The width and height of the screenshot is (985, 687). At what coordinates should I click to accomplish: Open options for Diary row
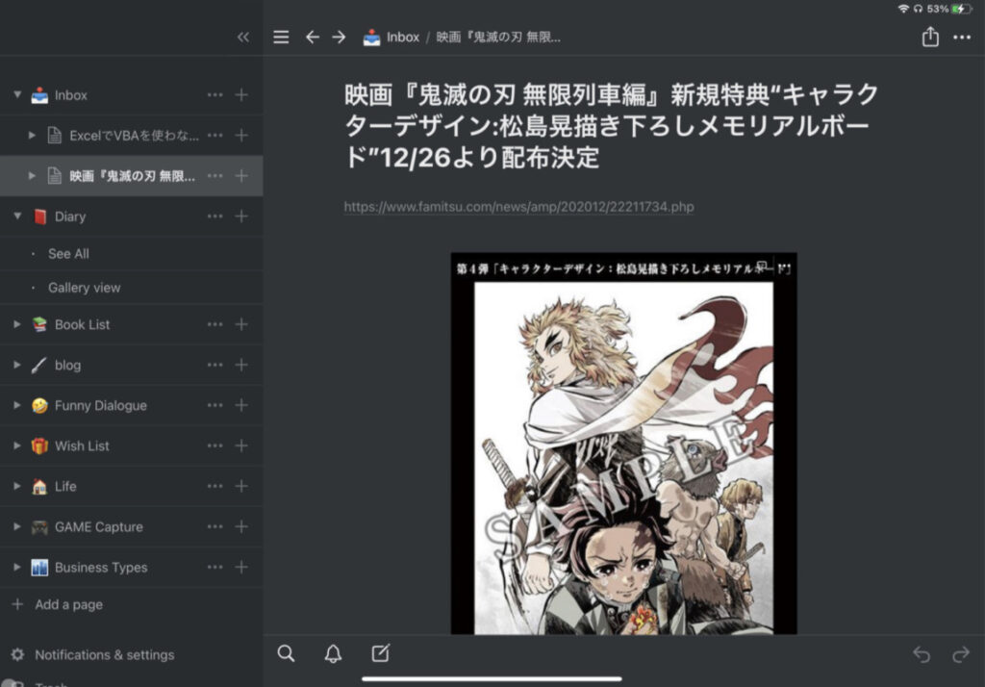pos(215,216)
